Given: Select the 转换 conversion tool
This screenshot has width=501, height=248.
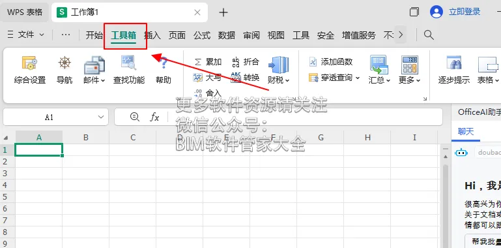Looking at the screenshot, I should [x=246, y=78].
